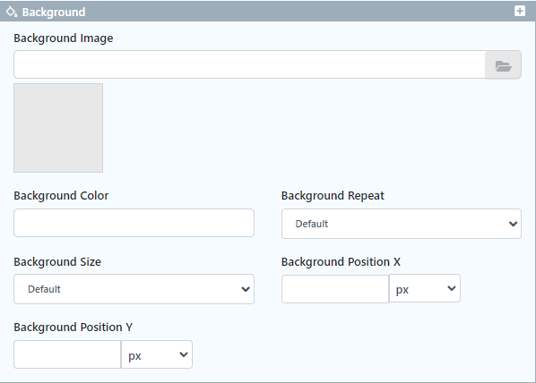The width and height of the screenshot is (536, 383).
Task: Open the folder browse icon for Background Image
Action: point(503,64)
